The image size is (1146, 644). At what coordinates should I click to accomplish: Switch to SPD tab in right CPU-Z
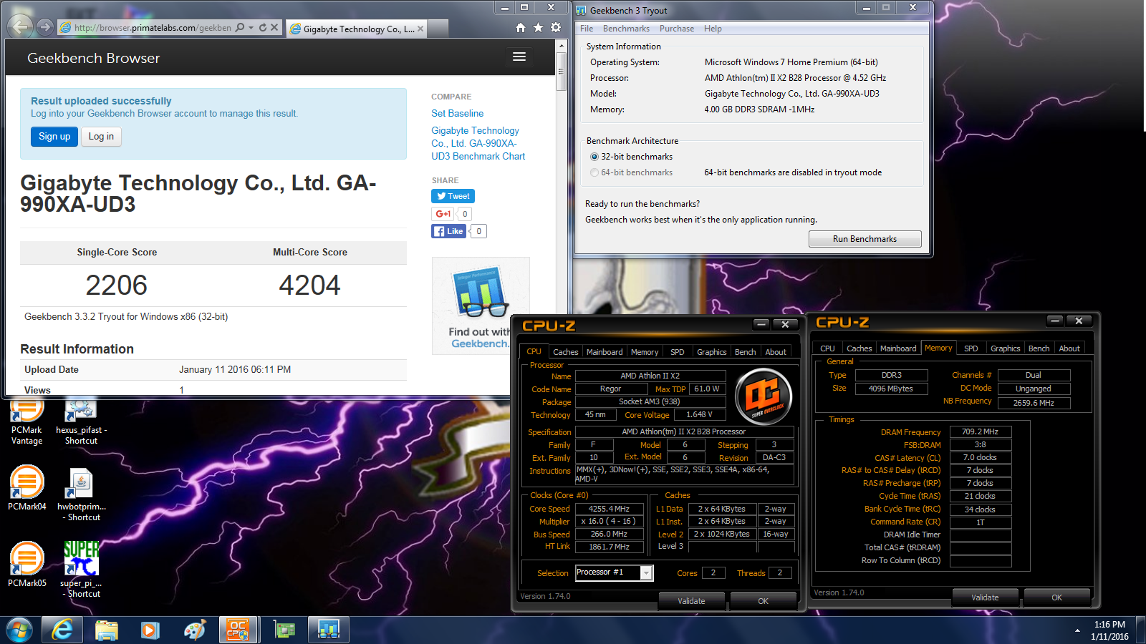coord(971,348)
